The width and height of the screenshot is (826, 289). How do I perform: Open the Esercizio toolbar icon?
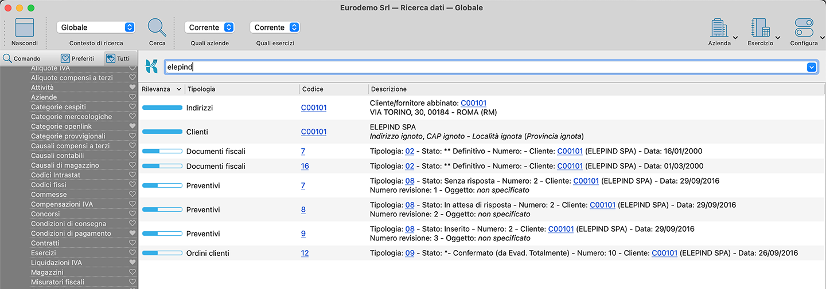point(760,28)
